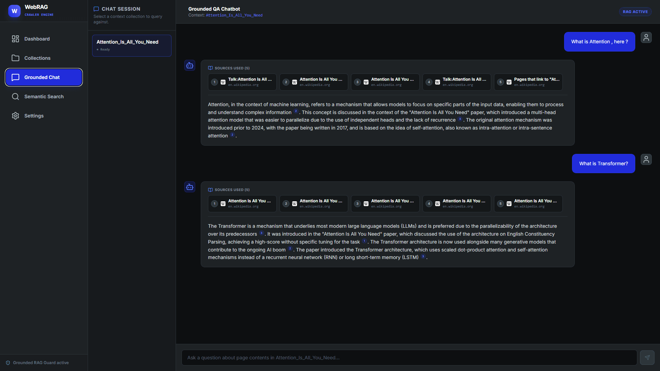Screen dimensions: 660x371
Task: Click the RAG ACTIVE badge
Action: click(x=635, y=12)
